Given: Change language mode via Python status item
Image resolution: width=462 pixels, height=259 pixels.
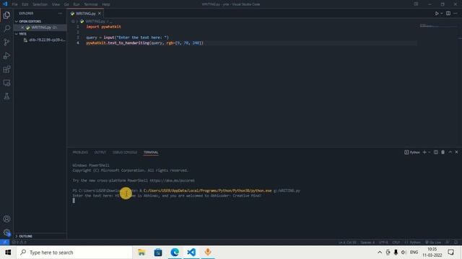Looking at the screenshot, I should coord(412,242).
